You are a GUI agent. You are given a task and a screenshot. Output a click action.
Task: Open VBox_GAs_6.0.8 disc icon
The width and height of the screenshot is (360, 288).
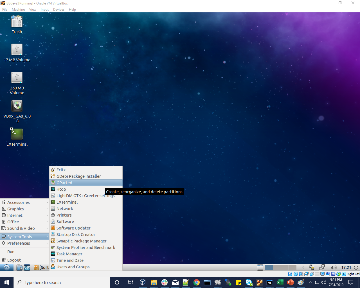17,106
